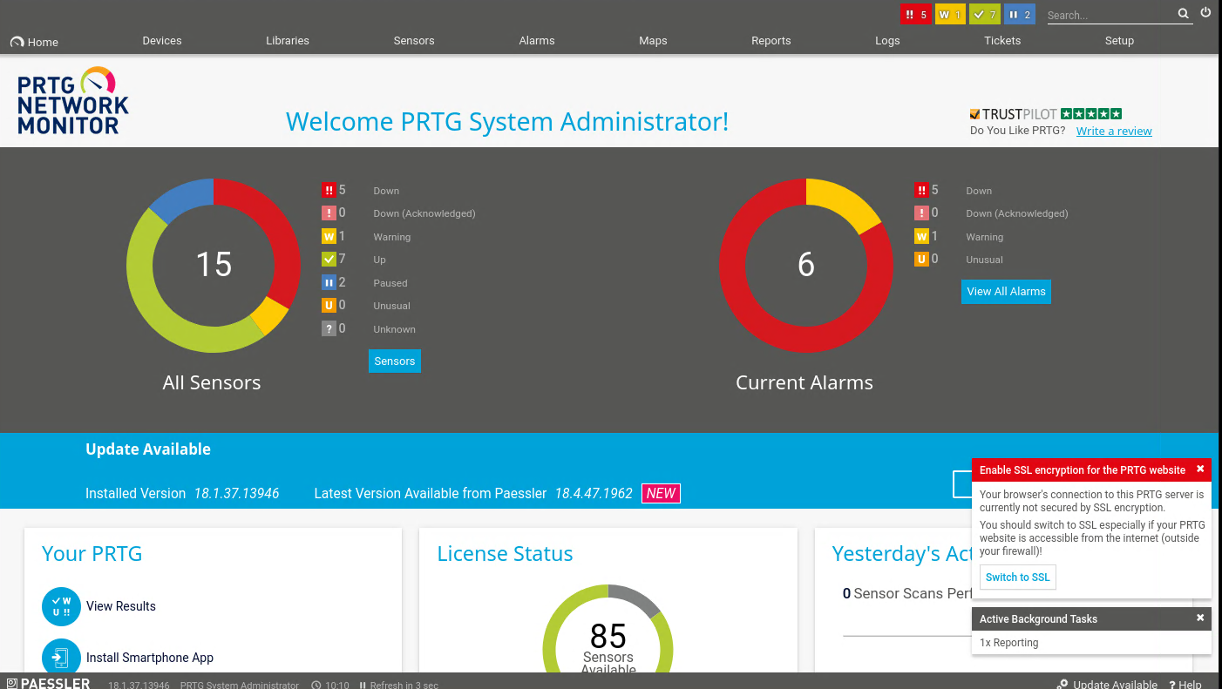The height and width of the screenshot is (689, 1222).
Task: Click the installed version number 18.1.37.13946 in banner
Action: (x=235, y=493)
